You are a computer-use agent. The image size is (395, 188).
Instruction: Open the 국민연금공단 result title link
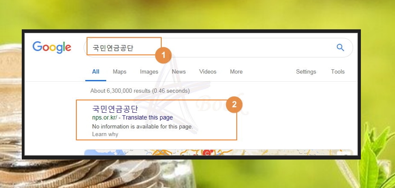[x=115, y=109]
